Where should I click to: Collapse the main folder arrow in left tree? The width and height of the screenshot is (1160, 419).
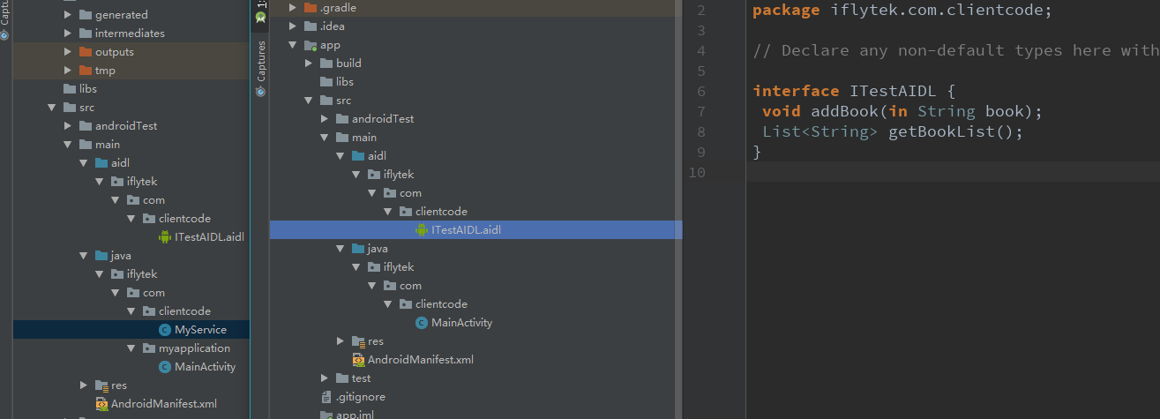coord(68,145)
